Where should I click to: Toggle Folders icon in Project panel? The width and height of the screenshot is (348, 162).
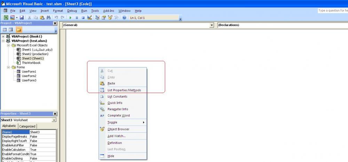19,30
